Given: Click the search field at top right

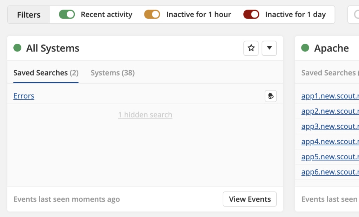Looking at the screenshot, I should tap(353, 15).
